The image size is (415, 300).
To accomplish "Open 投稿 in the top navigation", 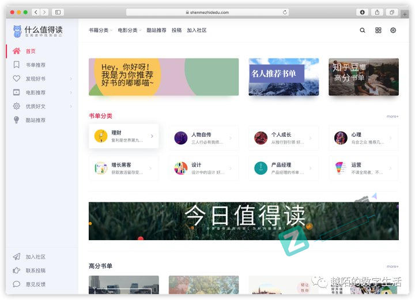I will click(x=176, y=30).
